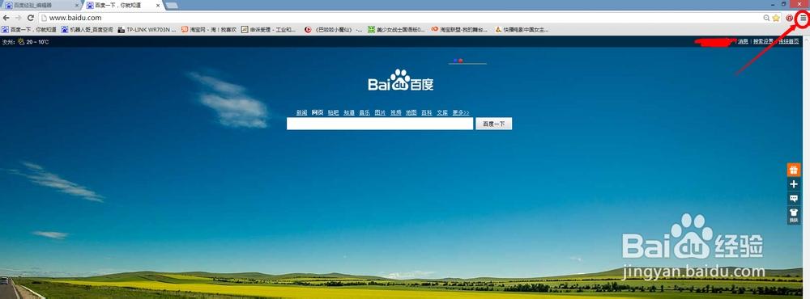Open the 贴吧 link
Viewport: 810px width, 299px height.
pyautogui.click(x=333, y=112)
